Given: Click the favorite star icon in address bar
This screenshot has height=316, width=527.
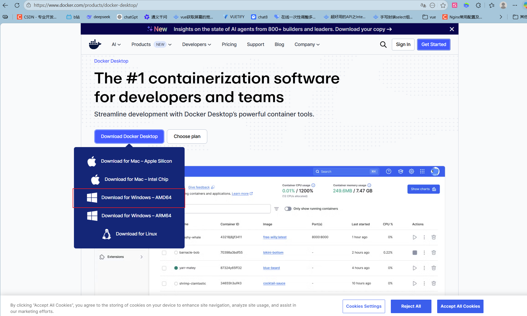Looking at the screenshot, I should pyautogui.click(x=443, y=5).
